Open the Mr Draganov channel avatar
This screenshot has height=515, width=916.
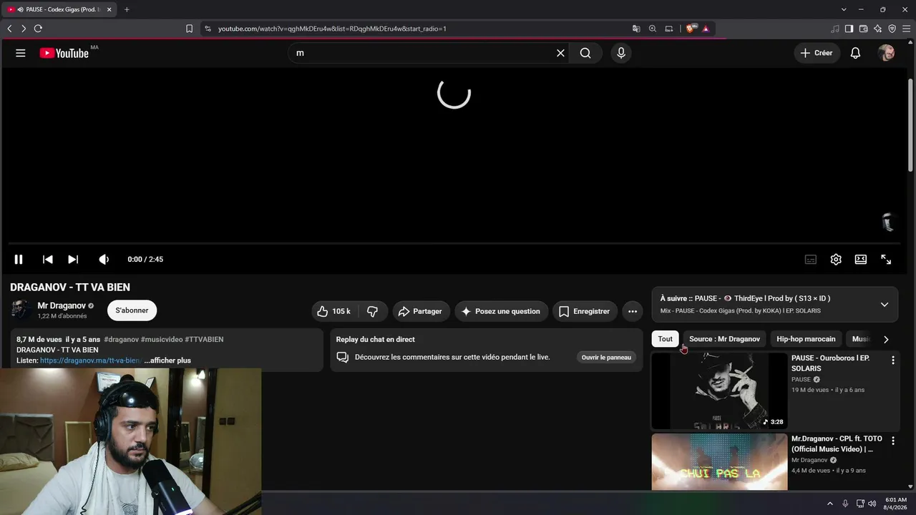tap(21, 310)
